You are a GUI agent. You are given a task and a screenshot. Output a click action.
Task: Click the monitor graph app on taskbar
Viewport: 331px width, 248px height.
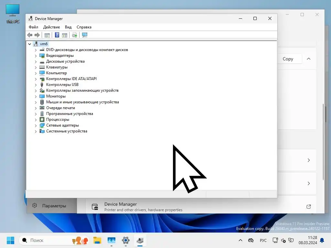click(x=112, y=240)
